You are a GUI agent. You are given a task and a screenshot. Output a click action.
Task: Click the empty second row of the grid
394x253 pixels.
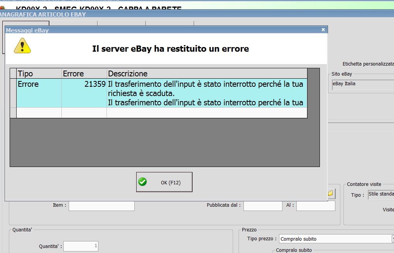(162, 113)
